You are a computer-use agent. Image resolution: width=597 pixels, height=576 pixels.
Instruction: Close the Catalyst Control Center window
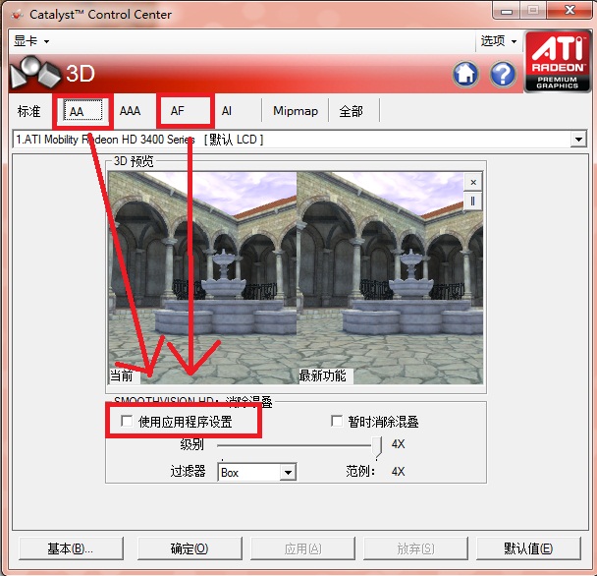pyautogui.click(x=570, y=10)
